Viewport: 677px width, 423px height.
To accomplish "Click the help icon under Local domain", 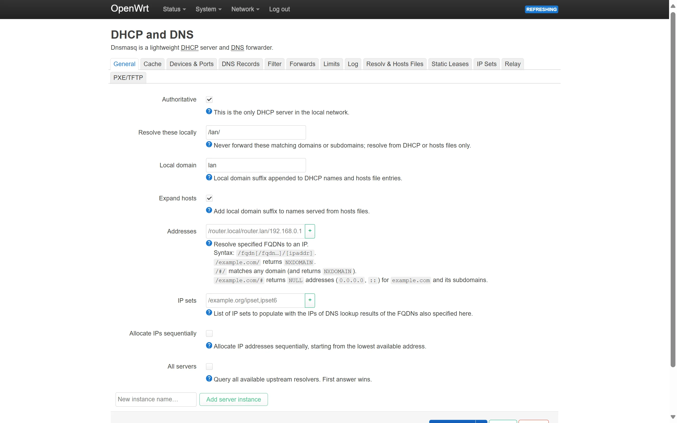I will click(x=209, y=177).
